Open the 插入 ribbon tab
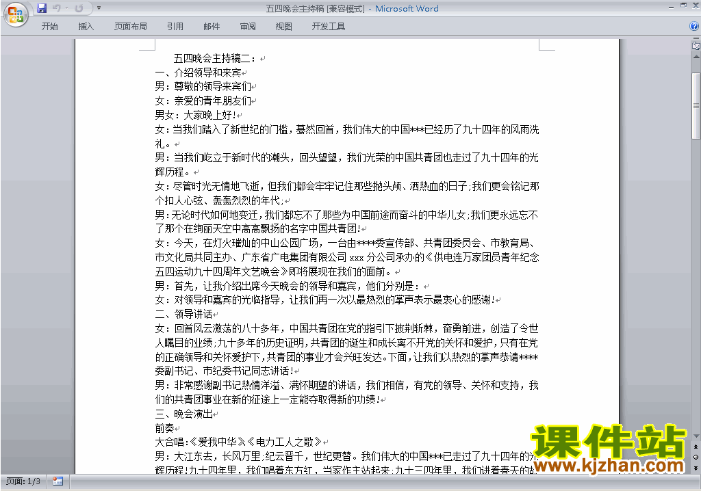This screenshot has height=491, width=701. pyautogui.click(x=86, y=27)
